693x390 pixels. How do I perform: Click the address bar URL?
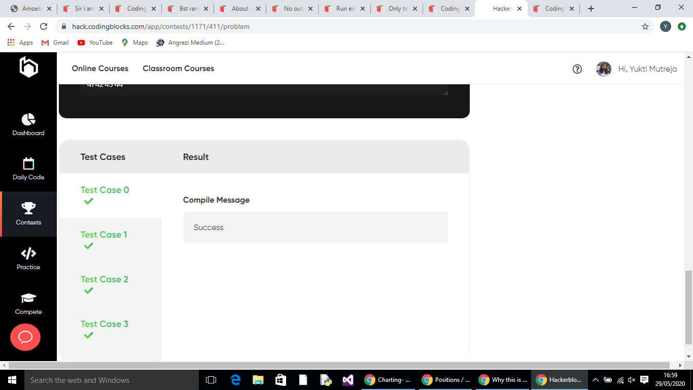click(x=161, y=26)
